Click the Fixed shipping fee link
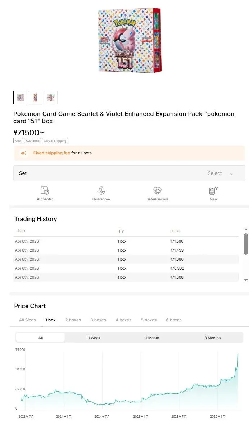The height and width of the screenshot is (429, 249). [51, 153]
